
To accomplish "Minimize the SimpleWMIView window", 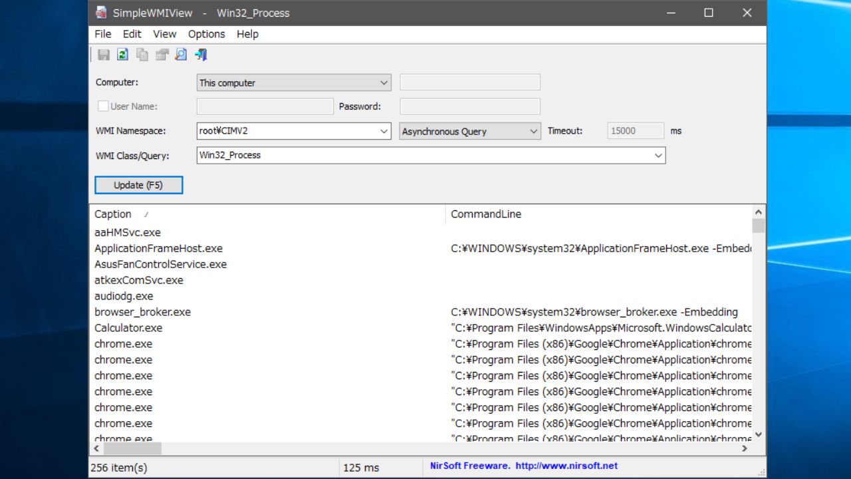I will (670, 13).
